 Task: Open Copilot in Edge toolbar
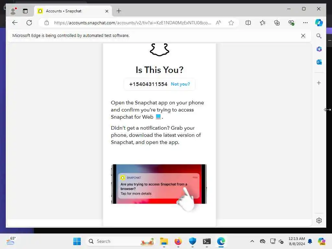(319, 23)
